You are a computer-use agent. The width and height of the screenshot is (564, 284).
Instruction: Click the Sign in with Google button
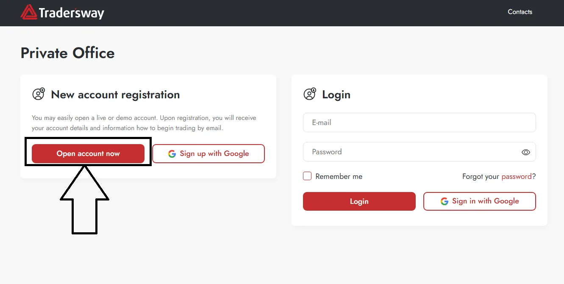[x=480, y=201]
